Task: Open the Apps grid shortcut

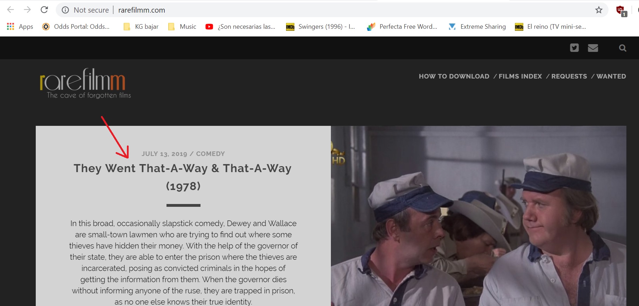Action: tap(20, 27)
